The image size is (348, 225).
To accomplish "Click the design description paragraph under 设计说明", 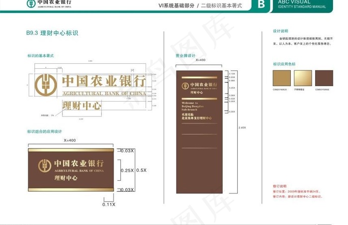I will tap(303, 41).
